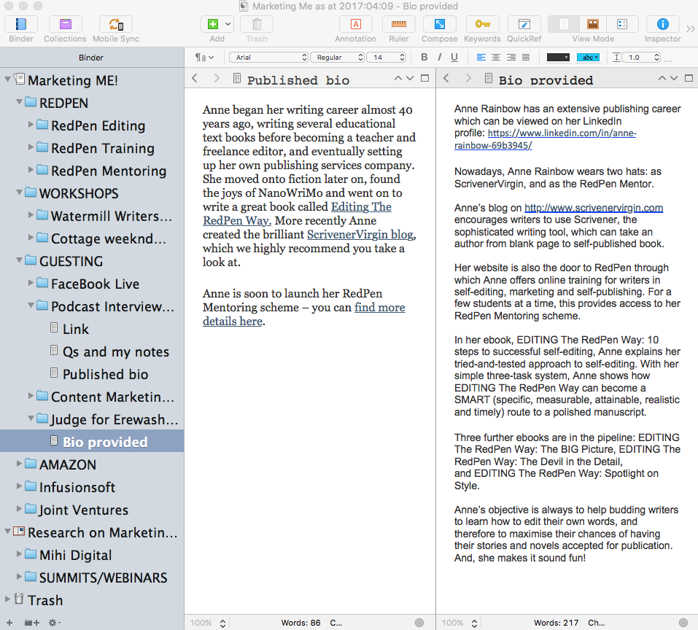The height and width of the screenshot is (630, 698).
Task: Switch View Mode to document view
Action: pos(564,25)
